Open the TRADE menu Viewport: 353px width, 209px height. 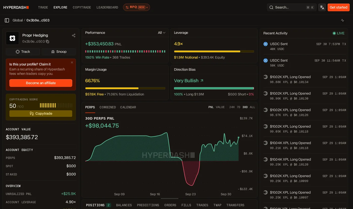43,8
